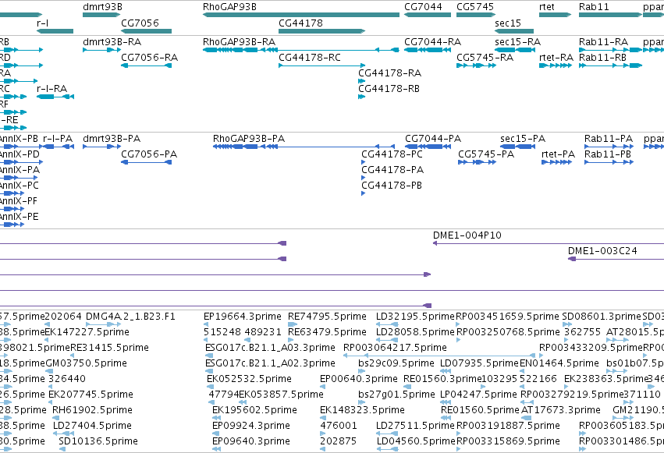Select the AnnIX-PC protein feature
664x453 pixels.
click(12, 193)
